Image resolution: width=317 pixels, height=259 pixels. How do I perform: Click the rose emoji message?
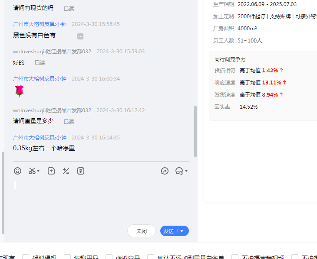(19, 91)
